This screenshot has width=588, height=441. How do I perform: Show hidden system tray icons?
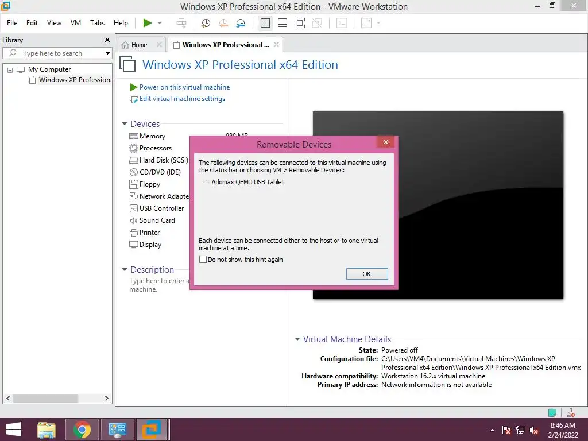(x=492, y=430)
